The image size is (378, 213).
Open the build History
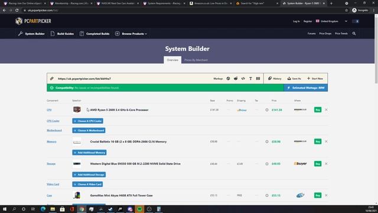[x=275, y=79]
